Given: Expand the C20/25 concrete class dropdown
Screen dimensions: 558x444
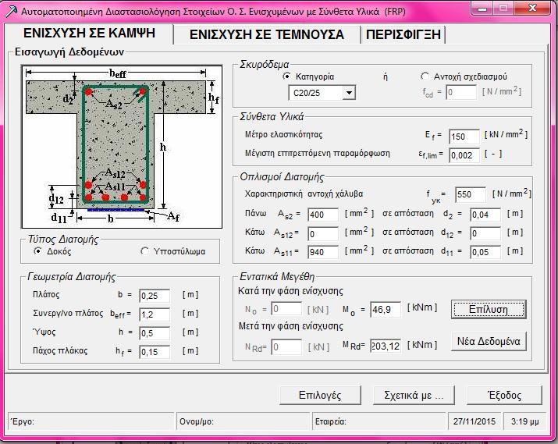Looking at the screenshot, I should (349, 93).
